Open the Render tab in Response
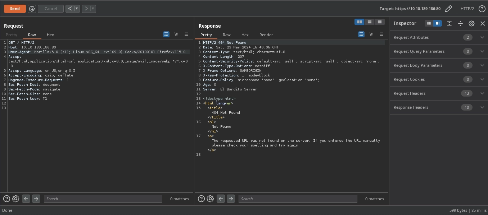The height and width of the screenshot is (215, 488). [266, 35]
